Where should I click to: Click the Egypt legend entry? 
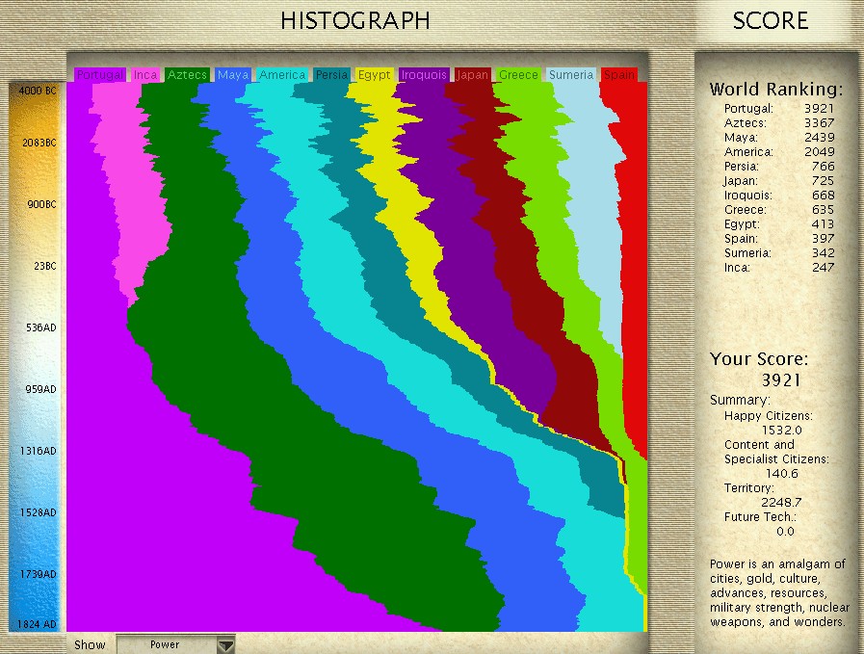point(374,74)
